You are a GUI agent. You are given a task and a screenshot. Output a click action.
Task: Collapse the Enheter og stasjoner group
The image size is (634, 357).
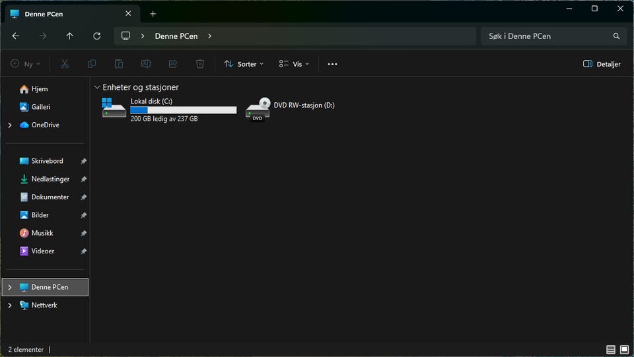pyautogui.click(x=97, y=87)
